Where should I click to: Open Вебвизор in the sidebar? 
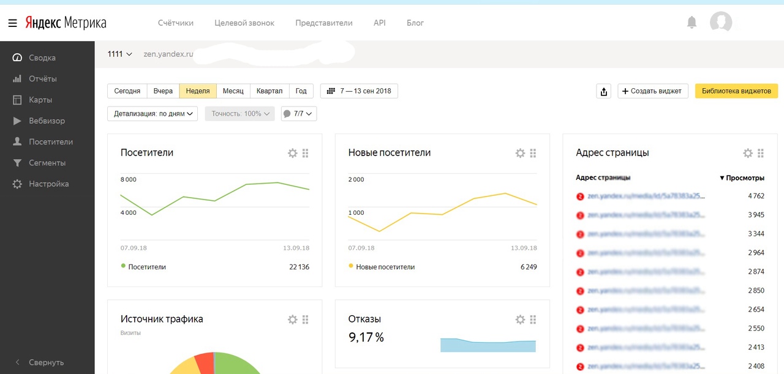(47, 121)
